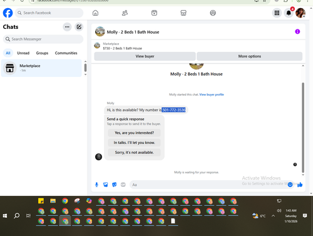This screenshot has width=313, height=236.
Task: Open the notifications bell
Action: [289, 13]
